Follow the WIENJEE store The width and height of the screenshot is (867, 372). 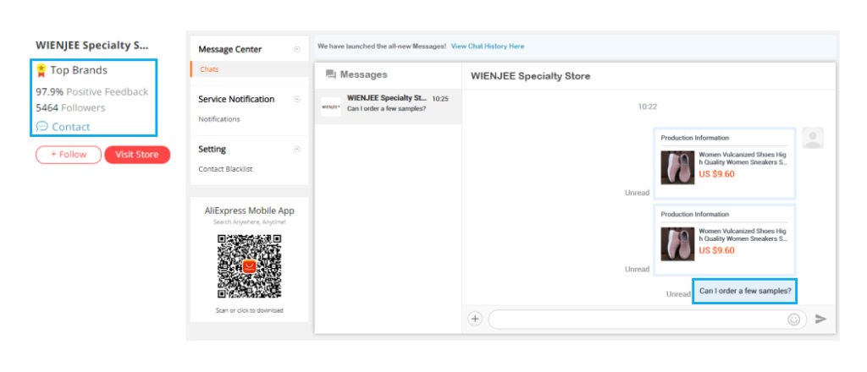tap(69, 155)
